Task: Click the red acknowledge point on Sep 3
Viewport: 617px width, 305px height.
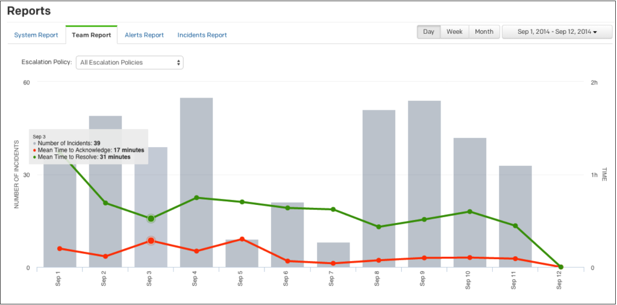Action: (151, 241)
